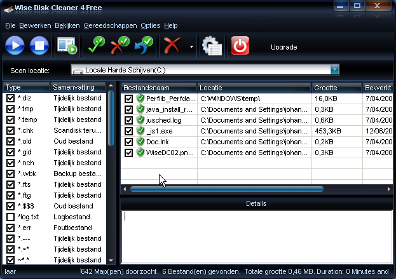Sort by Locatie column header
The width and height of the screenshot is (396, 279).
pyautogui.click(x=254, y=88)
